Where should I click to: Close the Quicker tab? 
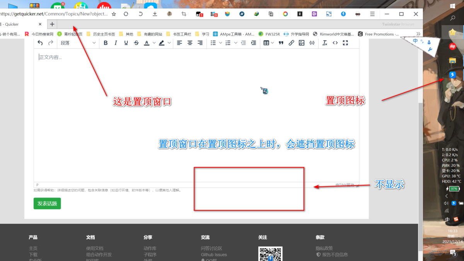coord(40,24)
